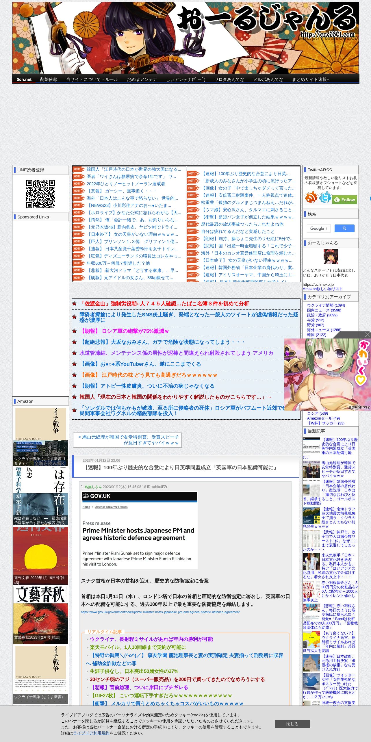Screen dimensions: 371x742
Task: Open 国内ニュース (3598) category
Action: (324, 310)
